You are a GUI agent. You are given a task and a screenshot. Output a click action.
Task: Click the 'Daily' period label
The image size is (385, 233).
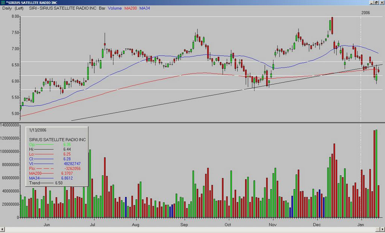7,8
